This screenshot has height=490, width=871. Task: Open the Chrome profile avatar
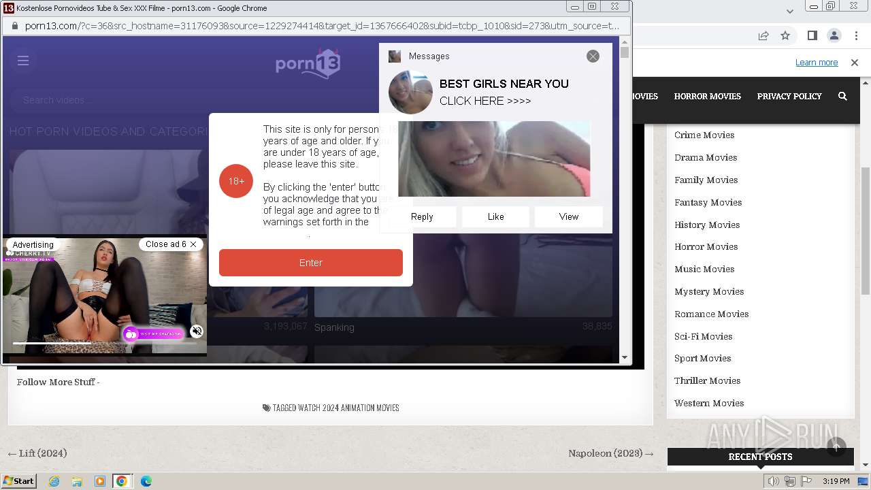click(x=834, y=35)
